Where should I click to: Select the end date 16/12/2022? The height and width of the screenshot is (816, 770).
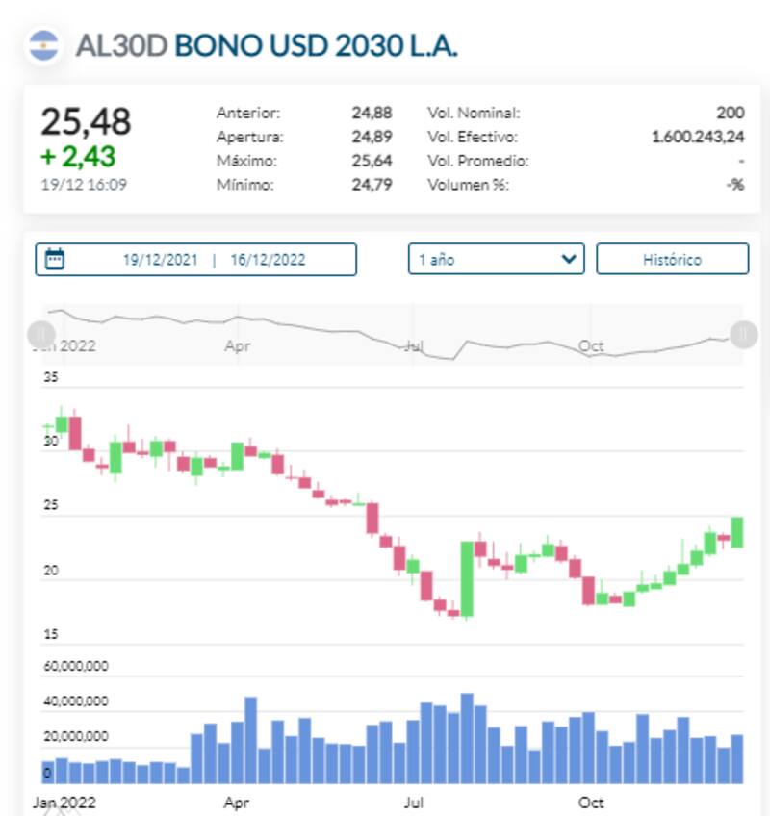click(x=268, y=260)
